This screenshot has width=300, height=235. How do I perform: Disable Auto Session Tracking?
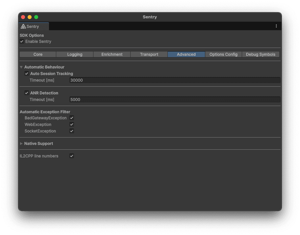pyautogui.click(x=27, y=73)
